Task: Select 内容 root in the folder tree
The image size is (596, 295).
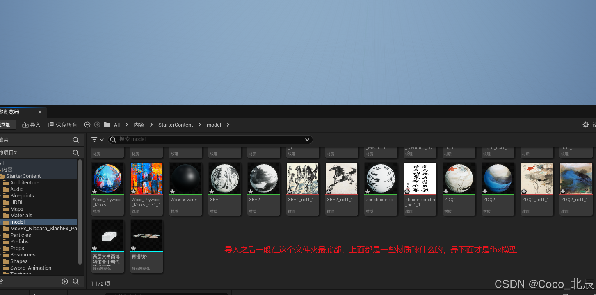Action: (7, 170)
